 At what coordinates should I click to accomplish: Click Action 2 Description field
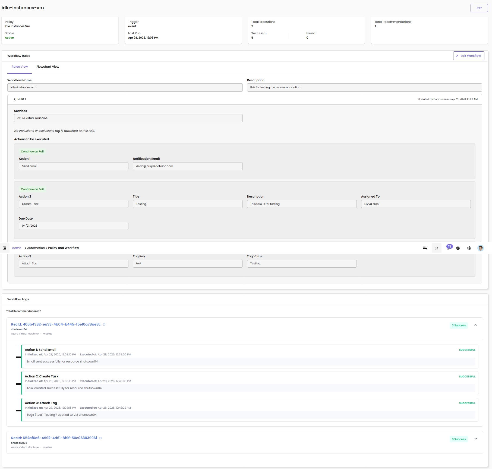point(302,204)
